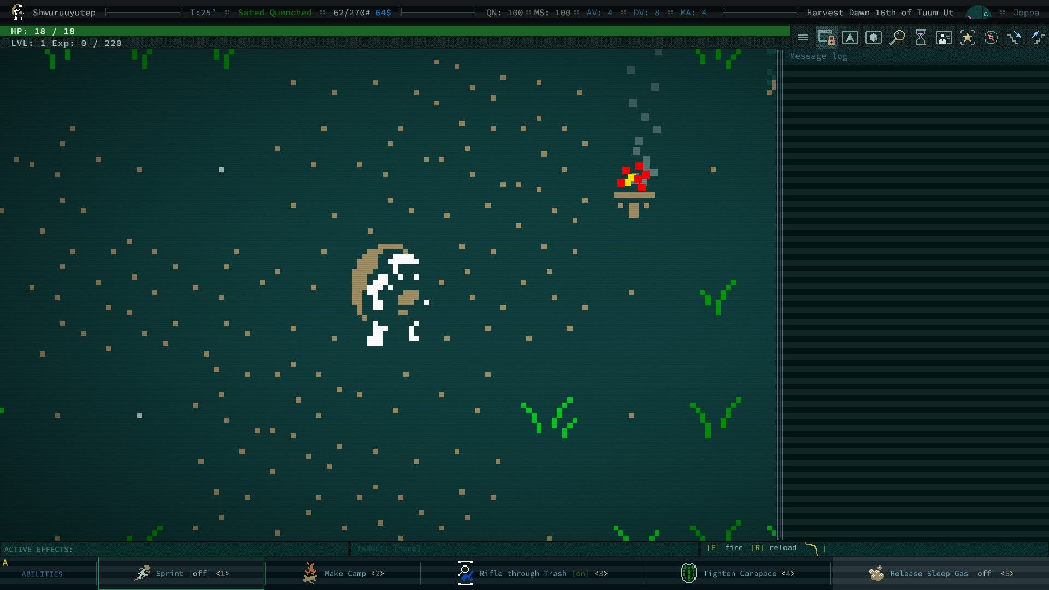
Task: Open abilities menu bottom-left
Action: 42,573
